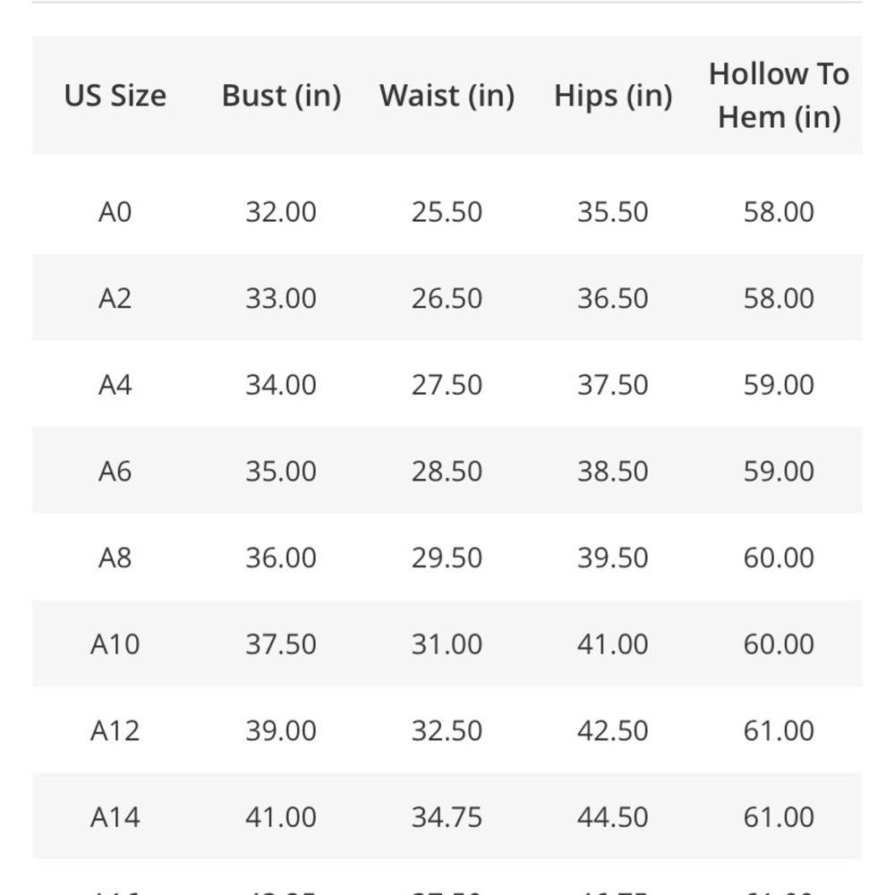Click the 59.00 hollow to hem for A4

click(780, 385)
